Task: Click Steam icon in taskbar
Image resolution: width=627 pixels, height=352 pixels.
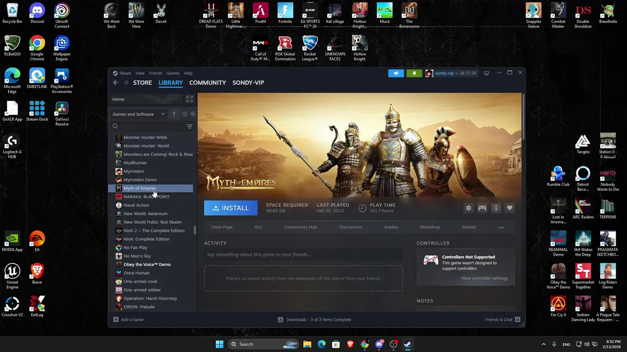Action: (407, 344)
